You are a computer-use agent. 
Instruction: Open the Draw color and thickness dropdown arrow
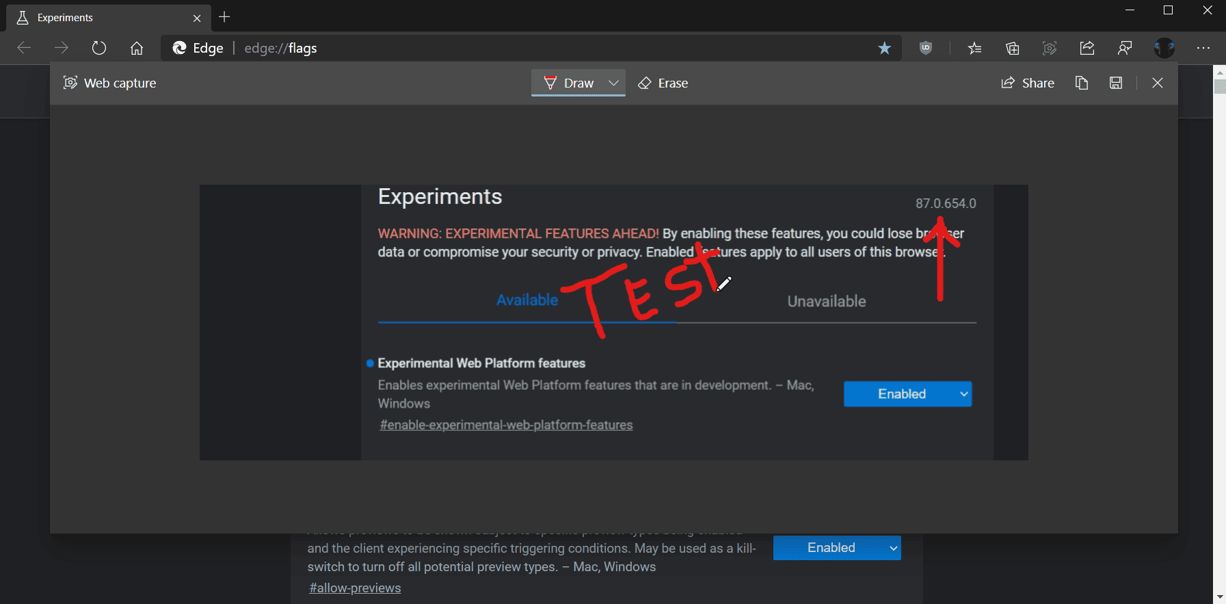[614, 83]
